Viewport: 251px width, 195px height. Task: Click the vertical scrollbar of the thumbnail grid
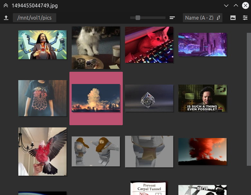click(249, 99)
